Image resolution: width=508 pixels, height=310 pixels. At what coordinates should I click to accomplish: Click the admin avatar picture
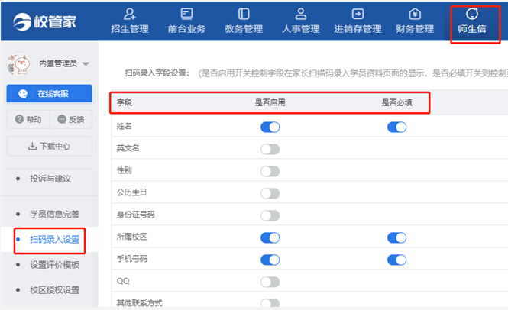point(19,64)
